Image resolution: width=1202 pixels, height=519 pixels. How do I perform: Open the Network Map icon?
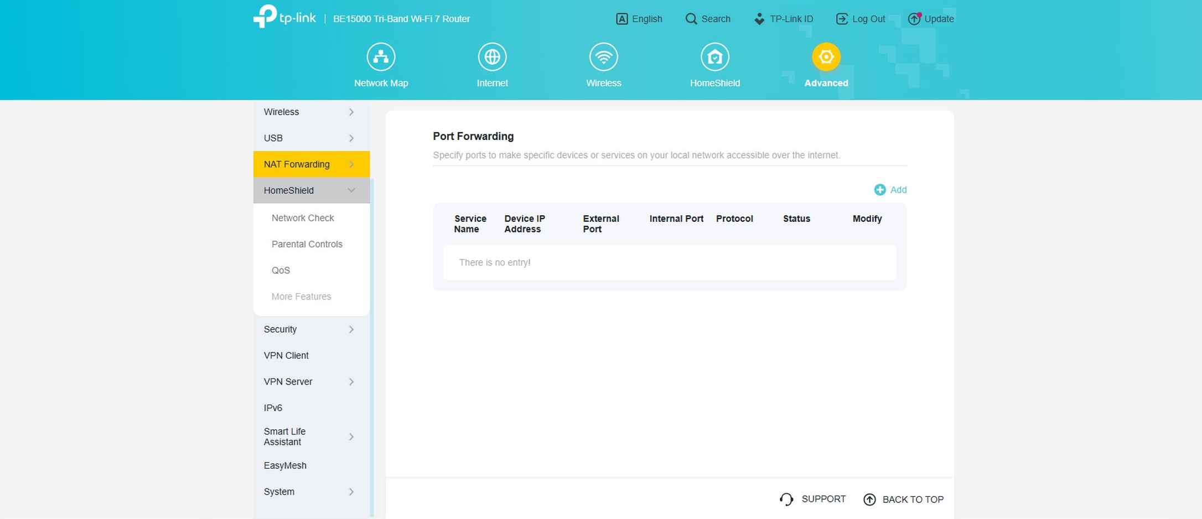381,57
